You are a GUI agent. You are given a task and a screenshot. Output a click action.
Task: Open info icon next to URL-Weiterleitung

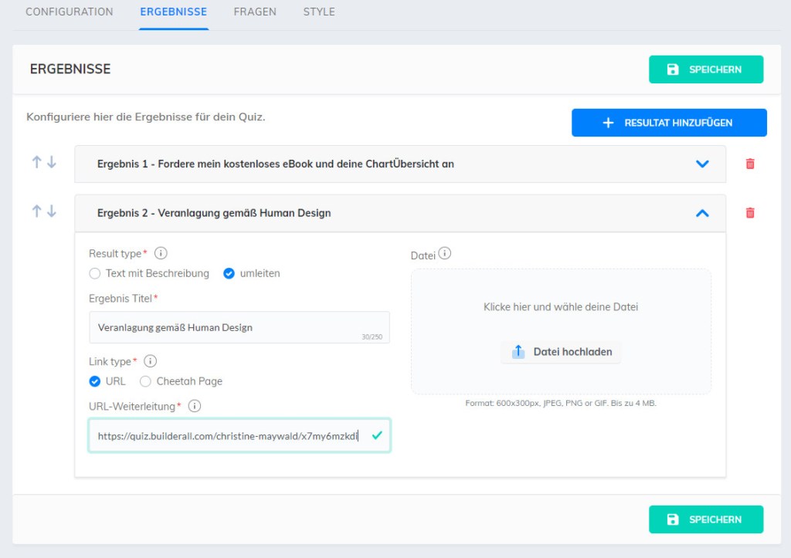(195, 406)
